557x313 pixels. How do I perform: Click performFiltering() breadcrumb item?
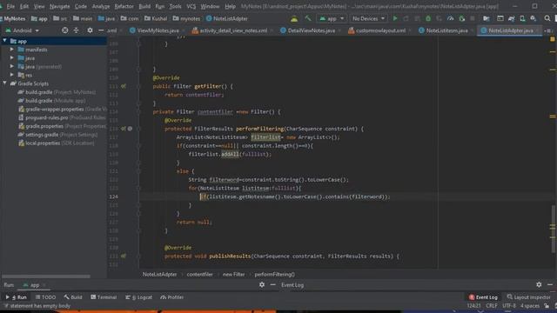275,275
